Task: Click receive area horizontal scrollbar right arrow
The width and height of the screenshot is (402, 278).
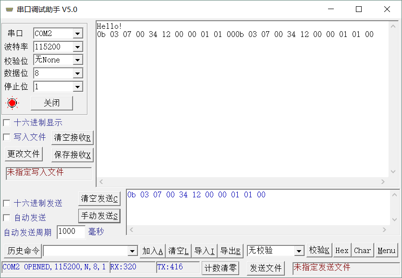Action: [383, 181]
